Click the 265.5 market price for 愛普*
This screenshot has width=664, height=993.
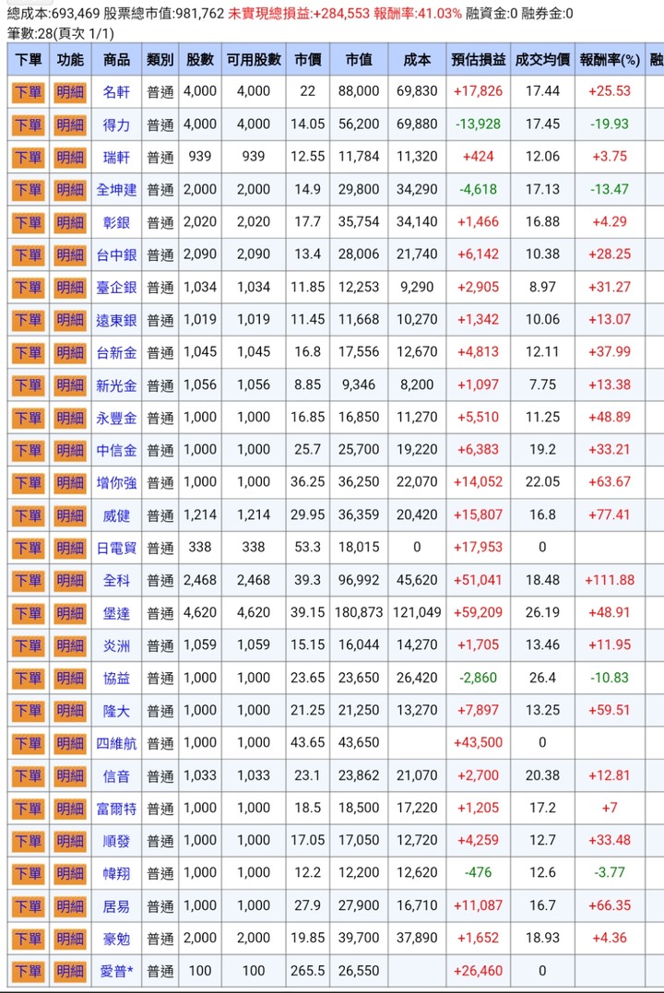308,970
